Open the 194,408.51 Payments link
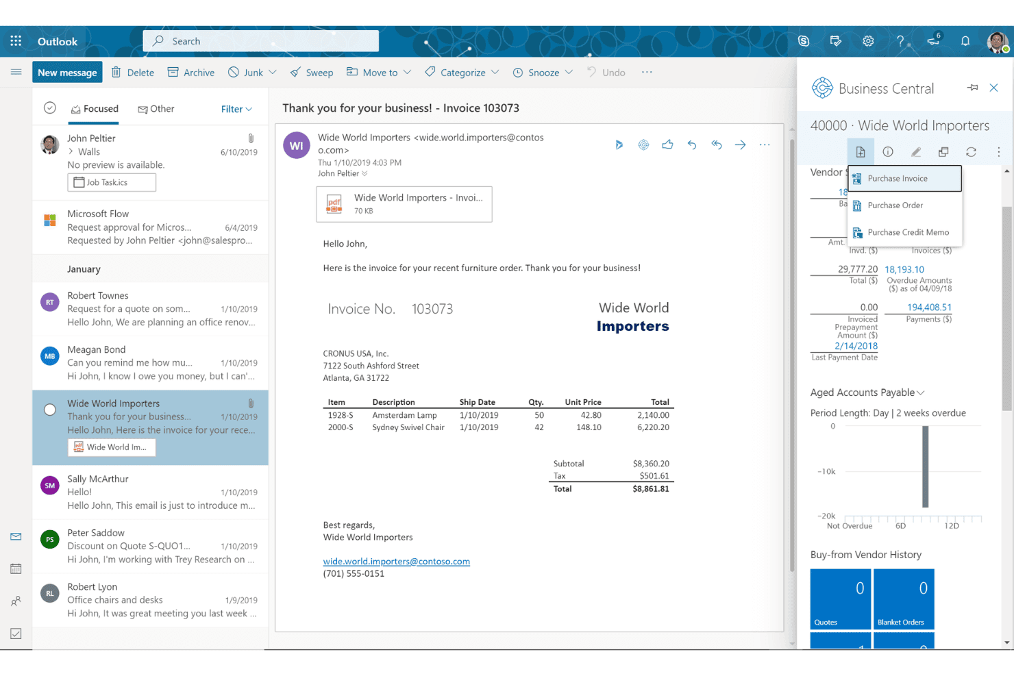The image size is (1014, 676). 929,308
